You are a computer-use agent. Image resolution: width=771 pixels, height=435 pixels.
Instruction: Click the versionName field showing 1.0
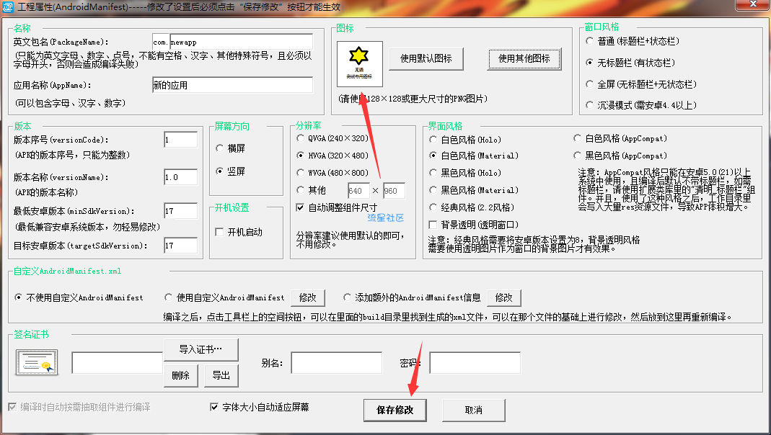pos(181,176)
